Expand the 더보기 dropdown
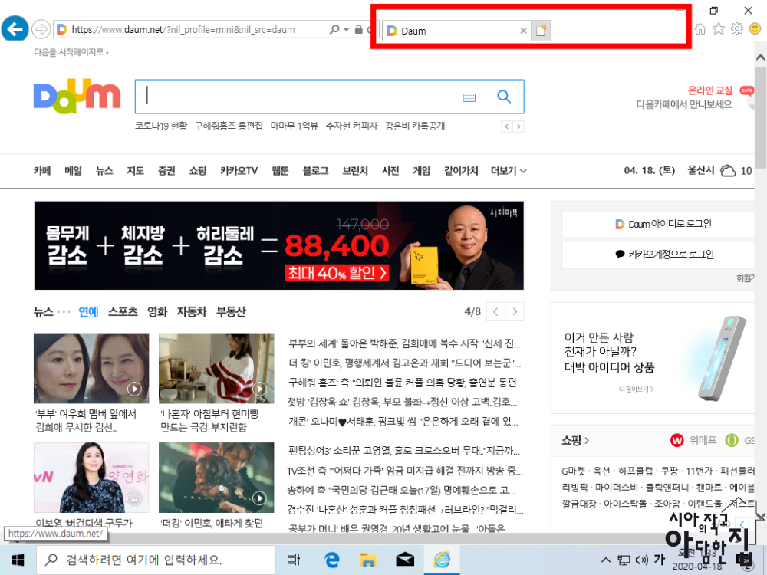The height and width of the screenshot is (575, 767). pyautogui.click(x=509, y=171)
